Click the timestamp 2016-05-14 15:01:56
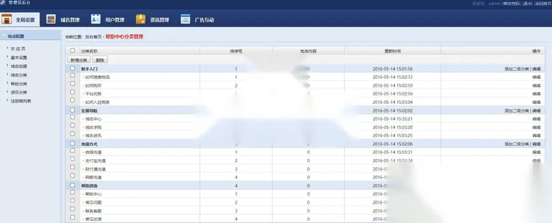 [x=392, y=69]
